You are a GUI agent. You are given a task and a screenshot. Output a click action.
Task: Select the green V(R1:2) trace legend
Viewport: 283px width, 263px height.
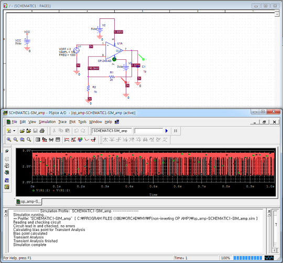[41, 191]
